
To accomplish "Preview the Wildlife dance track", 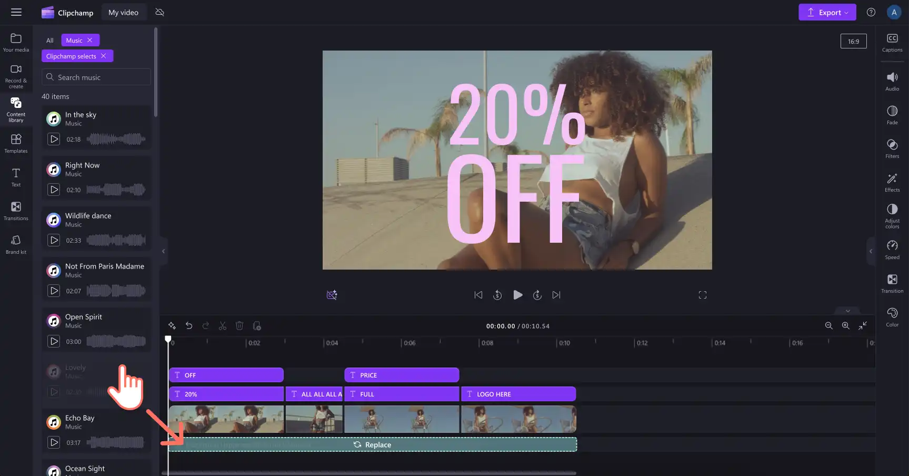I will (54, 240).
